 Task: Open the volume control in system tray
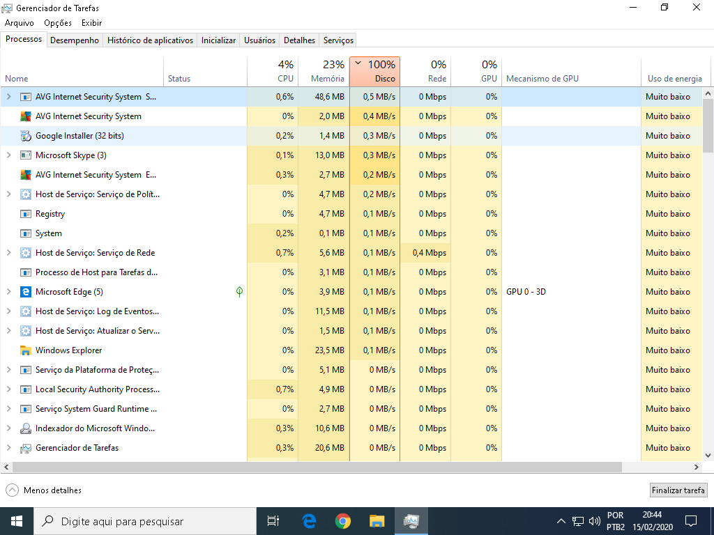pos(594,521)
